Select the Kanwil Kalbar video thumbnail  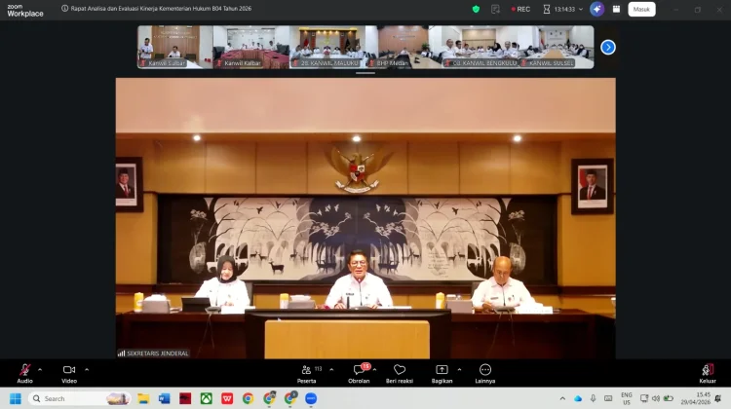tap(250, 47)
